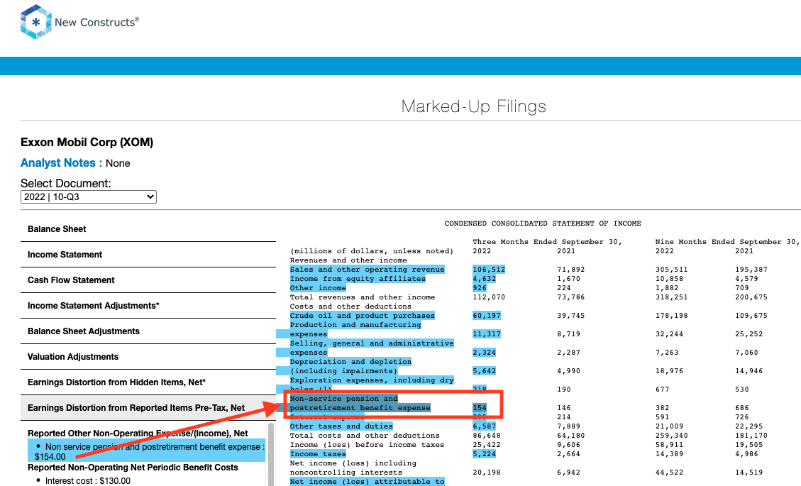Click highlighted value 926

[480, 288]
